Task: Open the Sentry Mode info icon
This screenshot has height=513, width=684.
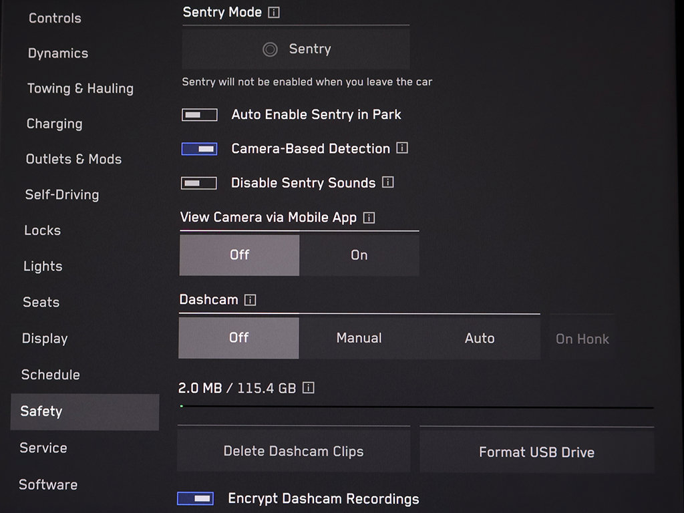Action: [273, 12]
